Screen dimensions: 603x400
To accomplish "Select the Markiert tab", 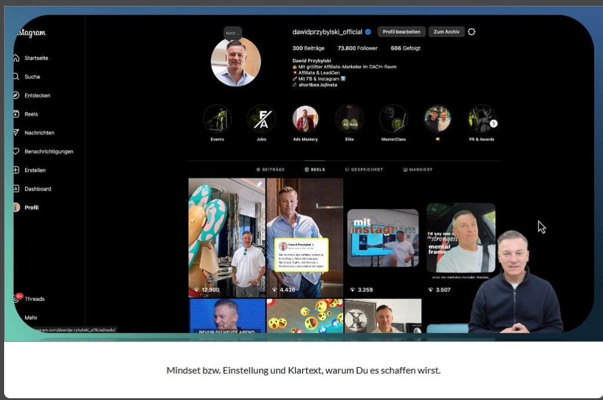I will click(x=418, y=169).
